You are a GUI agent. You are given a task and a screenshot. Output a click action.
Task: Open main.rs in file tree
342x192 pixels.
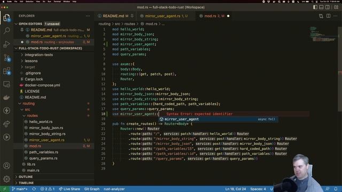pos(33,171)
